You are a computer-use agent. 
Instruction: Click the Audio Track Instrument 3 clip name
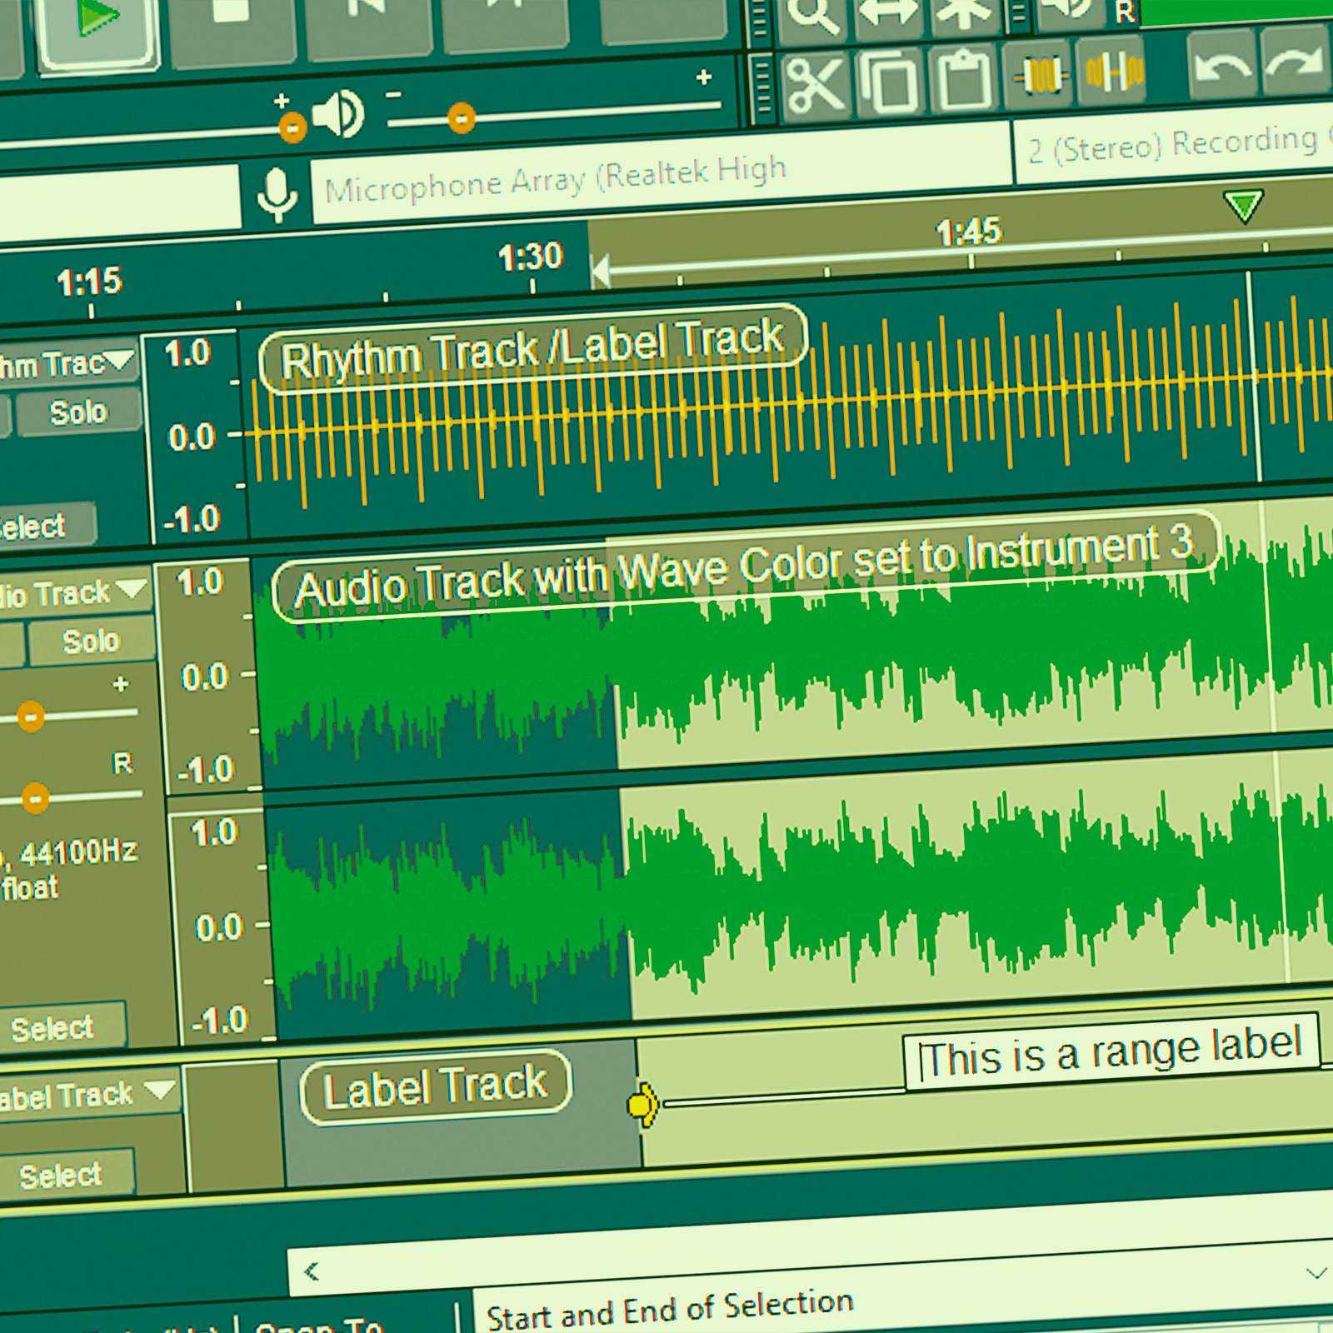tap(746, 567)
